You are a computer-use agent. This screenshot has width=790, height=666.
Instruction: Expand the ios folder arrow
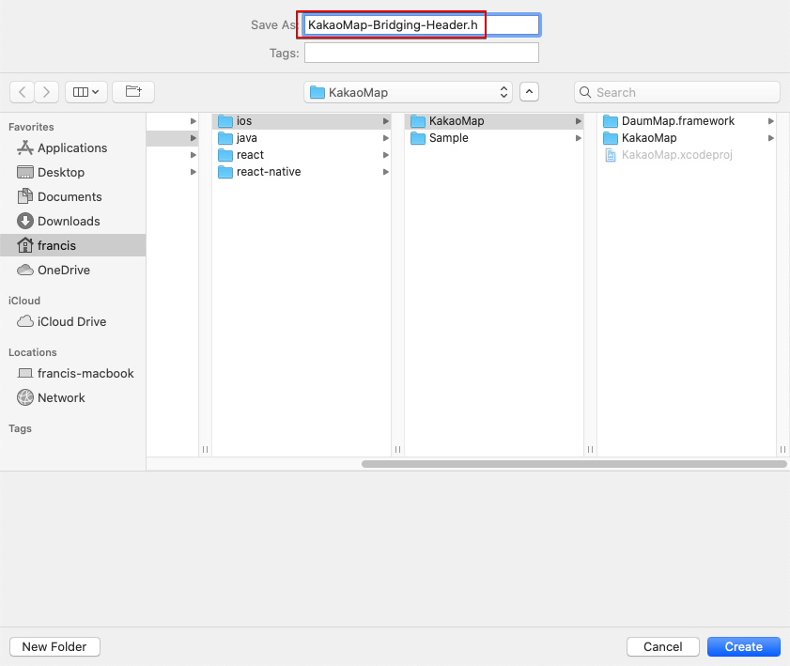[385, 121]
